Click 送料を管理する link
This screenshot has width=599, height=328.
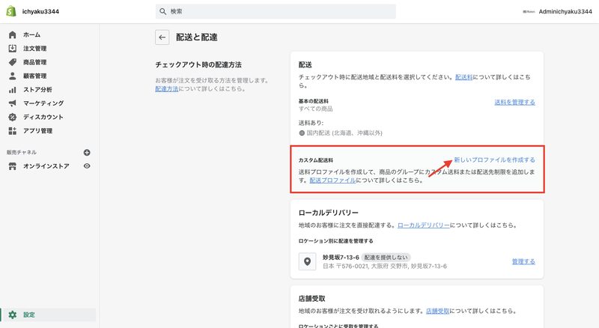[x=514, y=102]
